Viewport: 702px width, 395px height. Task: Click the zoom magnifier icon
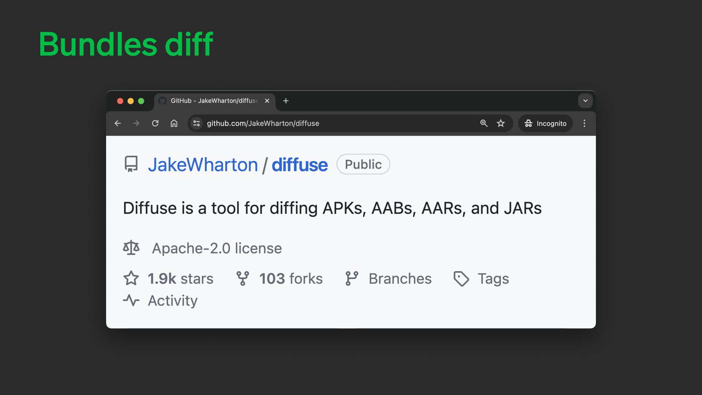coord(484,124)
